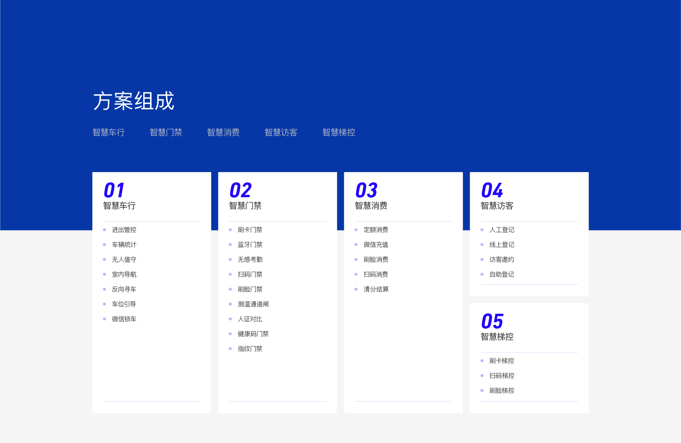The width and height of the screenshot is (681, 443).
Task: Select 测温通道闸 item
Action: pyautogui.click(x=253, y=304)
